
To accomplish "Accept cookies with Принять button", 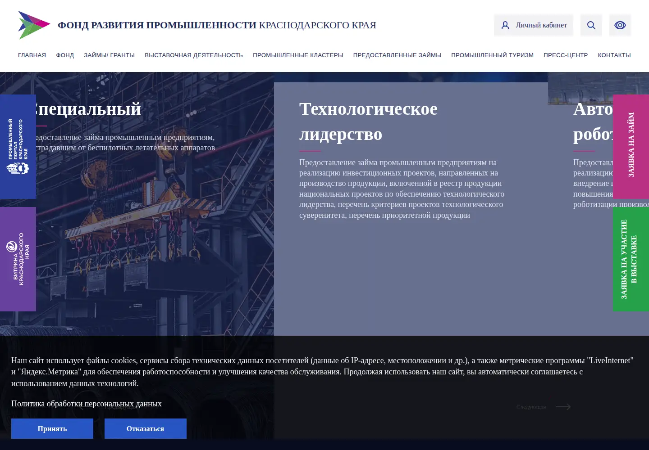I will click(52, 428).
